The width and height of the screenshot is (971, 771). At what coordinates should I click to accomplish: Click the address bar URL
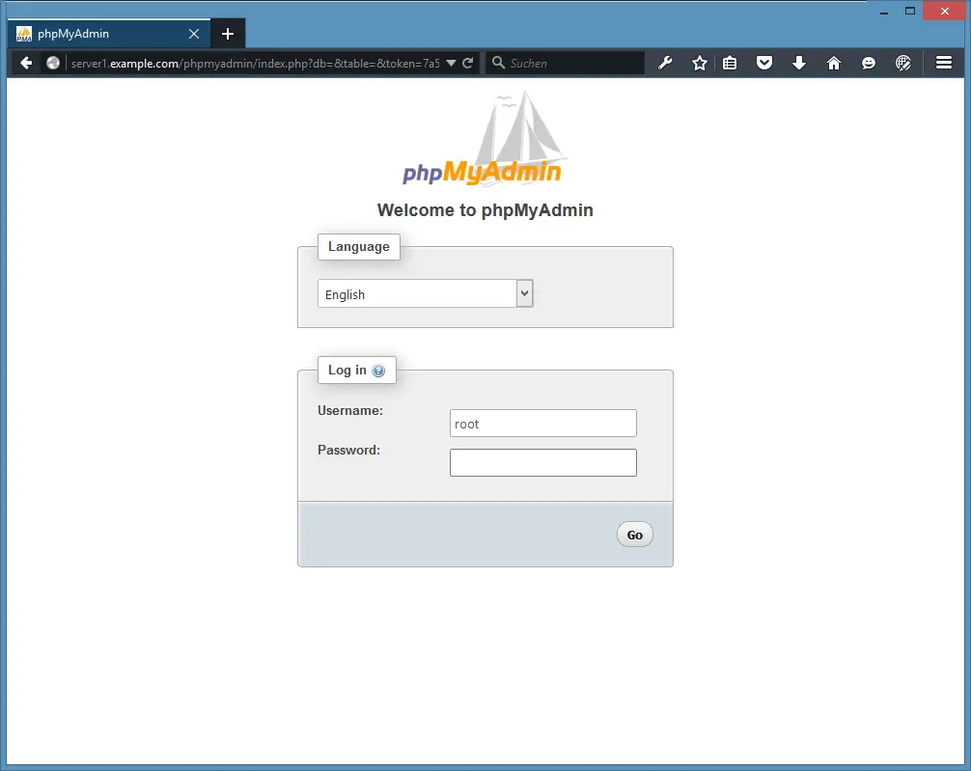point(255,63)
